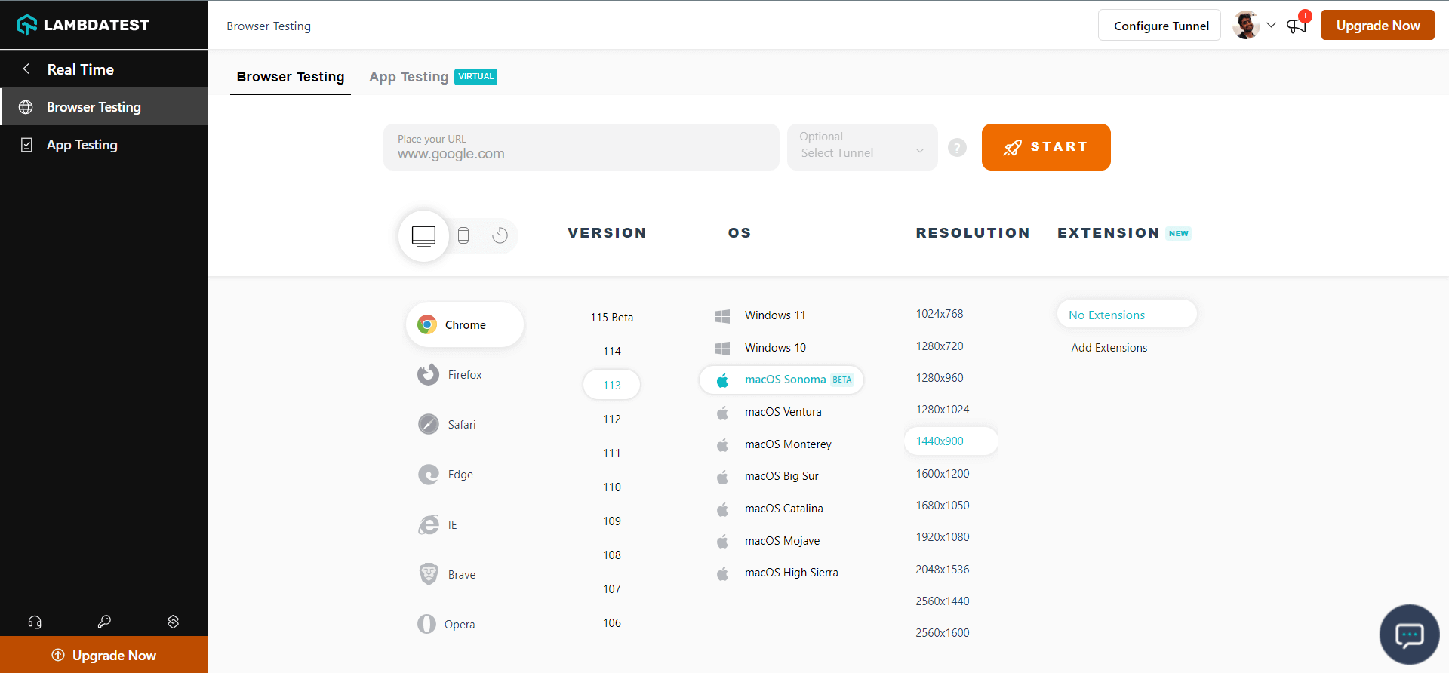Choose Chrome version 111
Image resolution: width=1449 pixels, height=673 pixels.
point(612,453)
